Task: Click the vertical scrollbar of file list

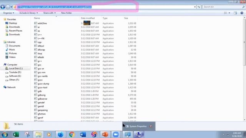Action: click(244, 42)
